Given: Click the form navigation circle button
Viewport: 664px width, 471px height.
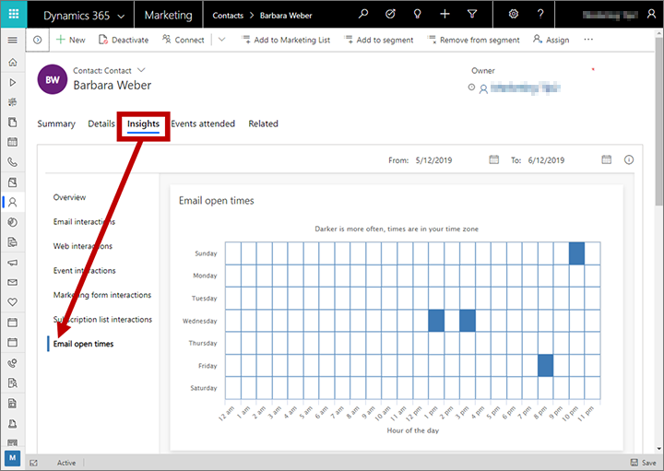Looking at the screenshot, I should (37, 40).
